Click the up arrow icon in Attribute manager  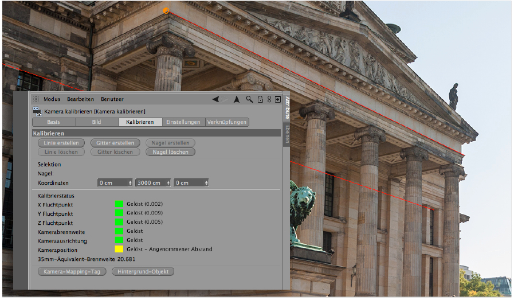236,99
